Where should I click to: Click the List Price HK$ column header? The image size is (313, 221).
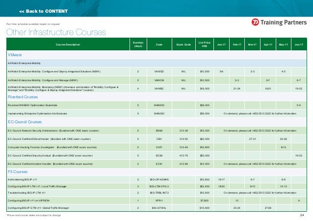205,44
